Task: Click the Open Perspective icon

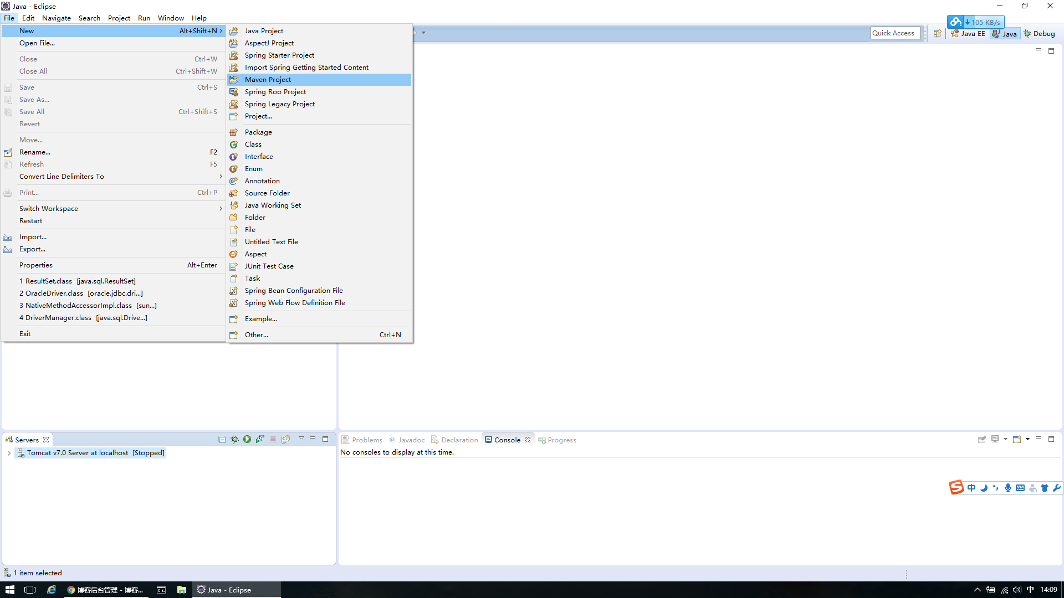Action: 938,34
